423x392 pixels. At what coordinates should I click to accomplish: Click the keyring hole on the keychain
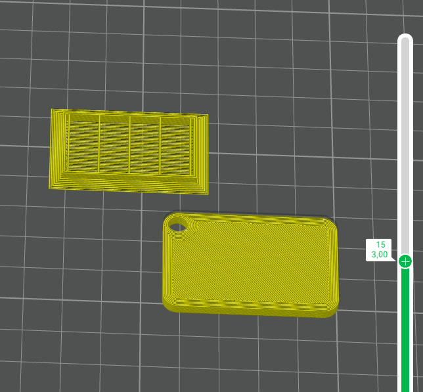(177, 227)
